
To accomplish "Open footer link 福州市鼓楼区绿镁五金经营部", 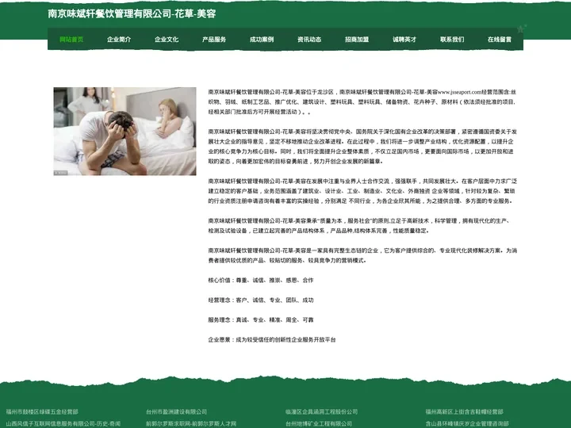I will [x=42, y=411].
